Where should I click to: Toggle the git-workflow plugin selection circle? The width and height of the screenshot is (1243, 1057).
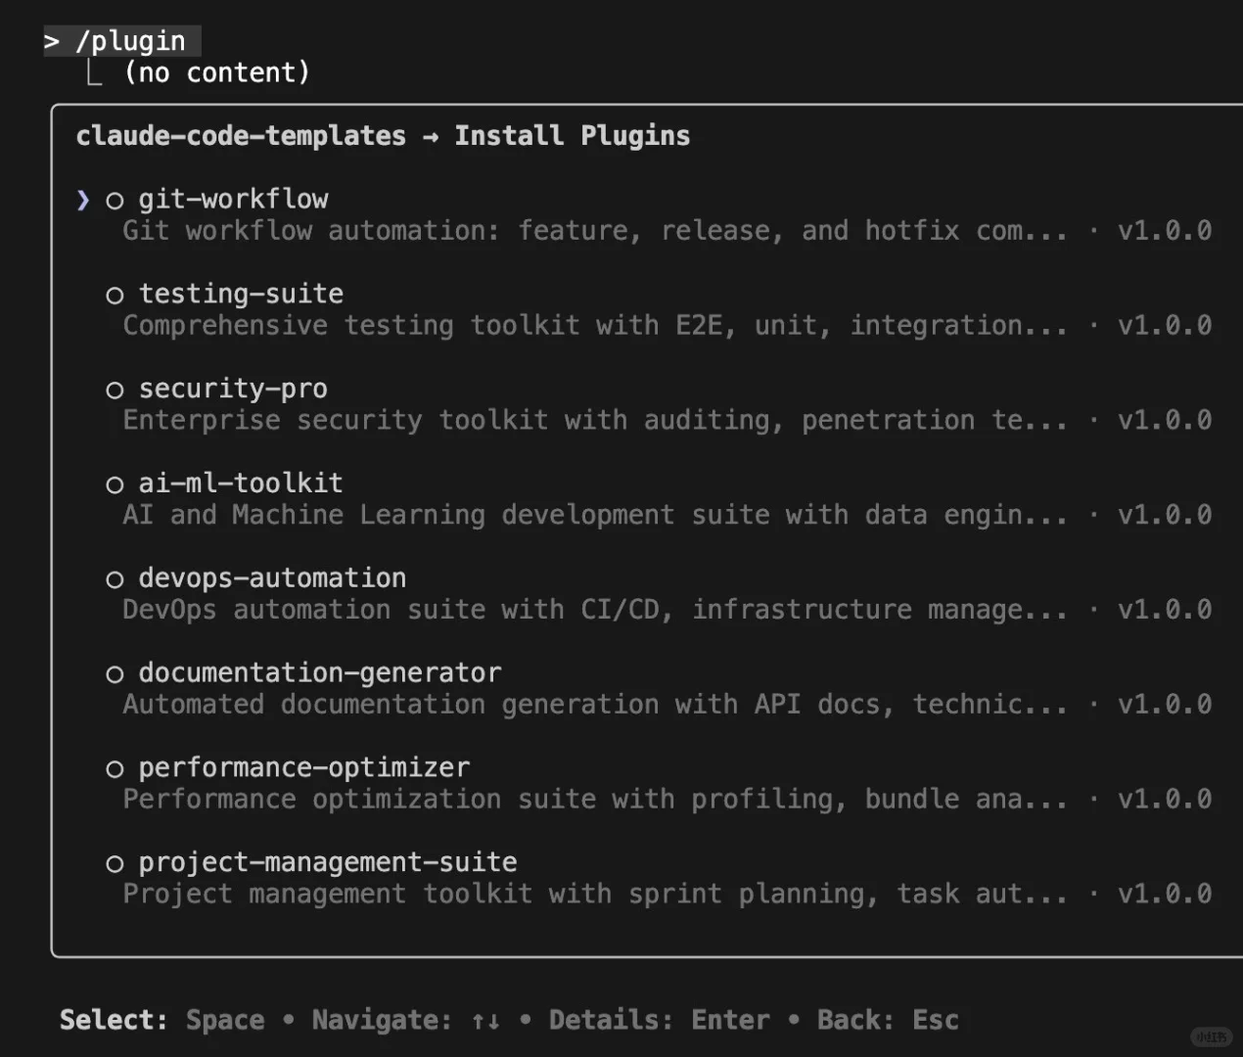click(x=115, y=202)
